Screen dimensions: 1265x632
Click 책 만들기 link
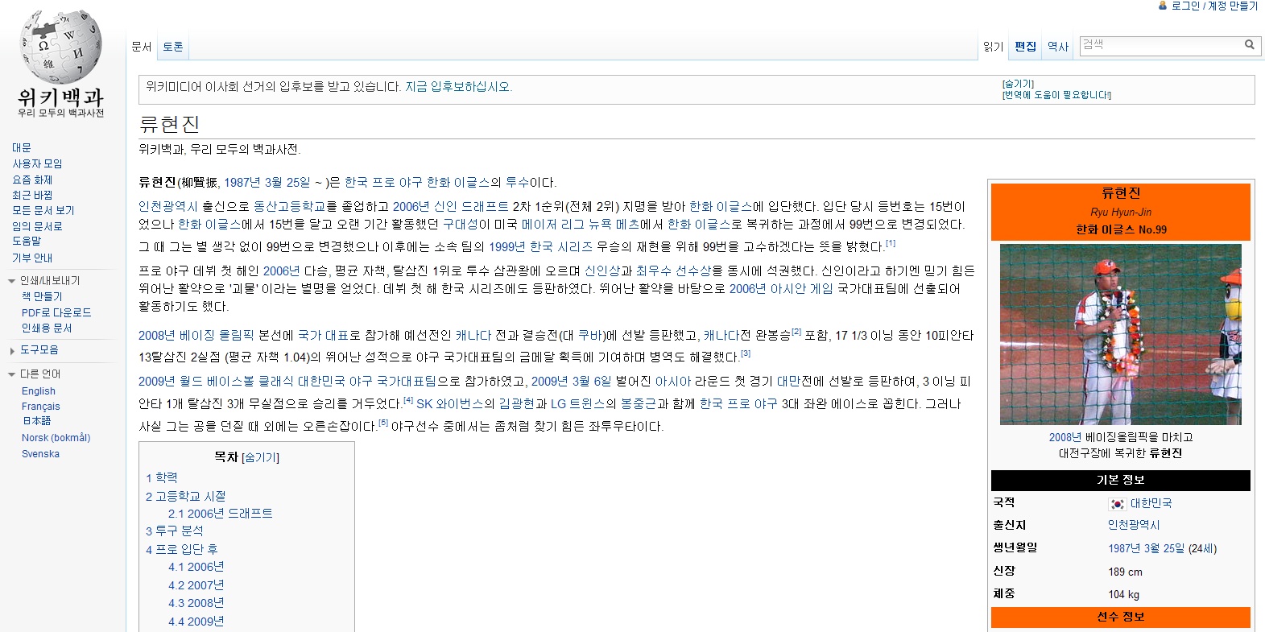pos(42,297)
